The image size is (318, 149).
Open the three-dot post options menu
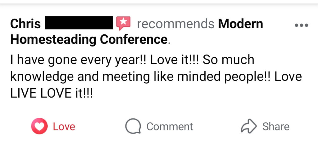click(x=301, y=25)
